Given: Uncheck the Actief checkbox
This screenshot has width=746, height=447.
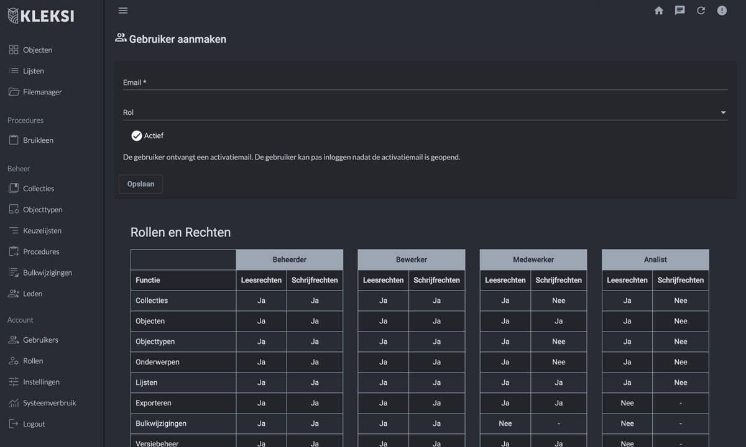Looking at the screenshot, I should 137,136.
